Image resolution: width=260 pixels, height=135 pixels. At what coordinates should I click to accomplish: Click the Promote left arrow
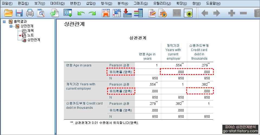(205, 13)
